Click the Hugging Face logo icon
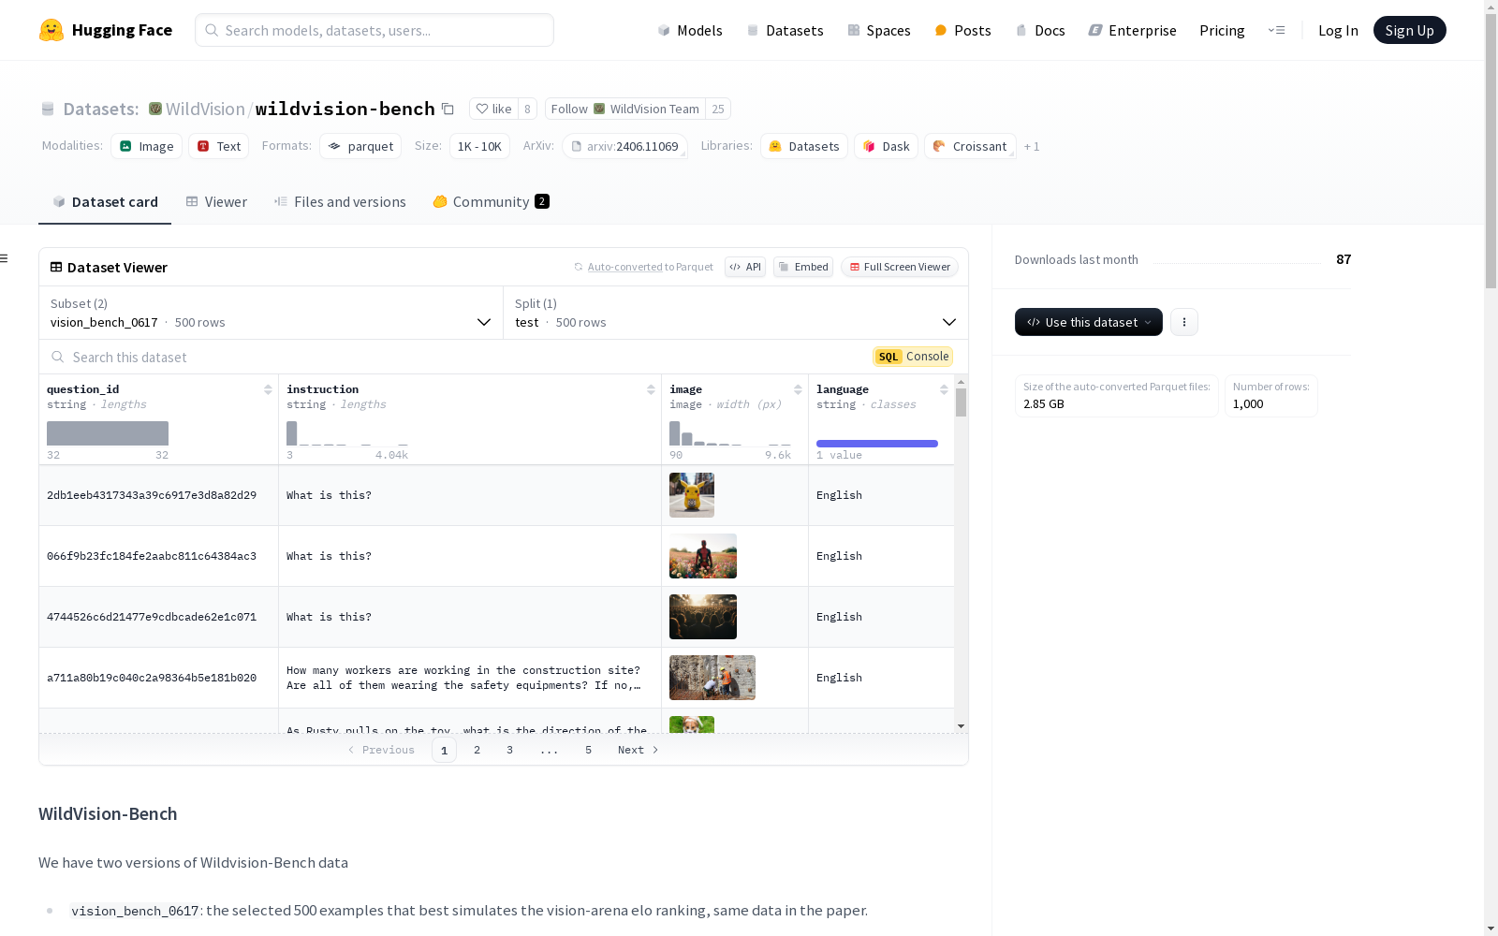This screenshot has height=936, width=1498. click(x=51, y=30)
